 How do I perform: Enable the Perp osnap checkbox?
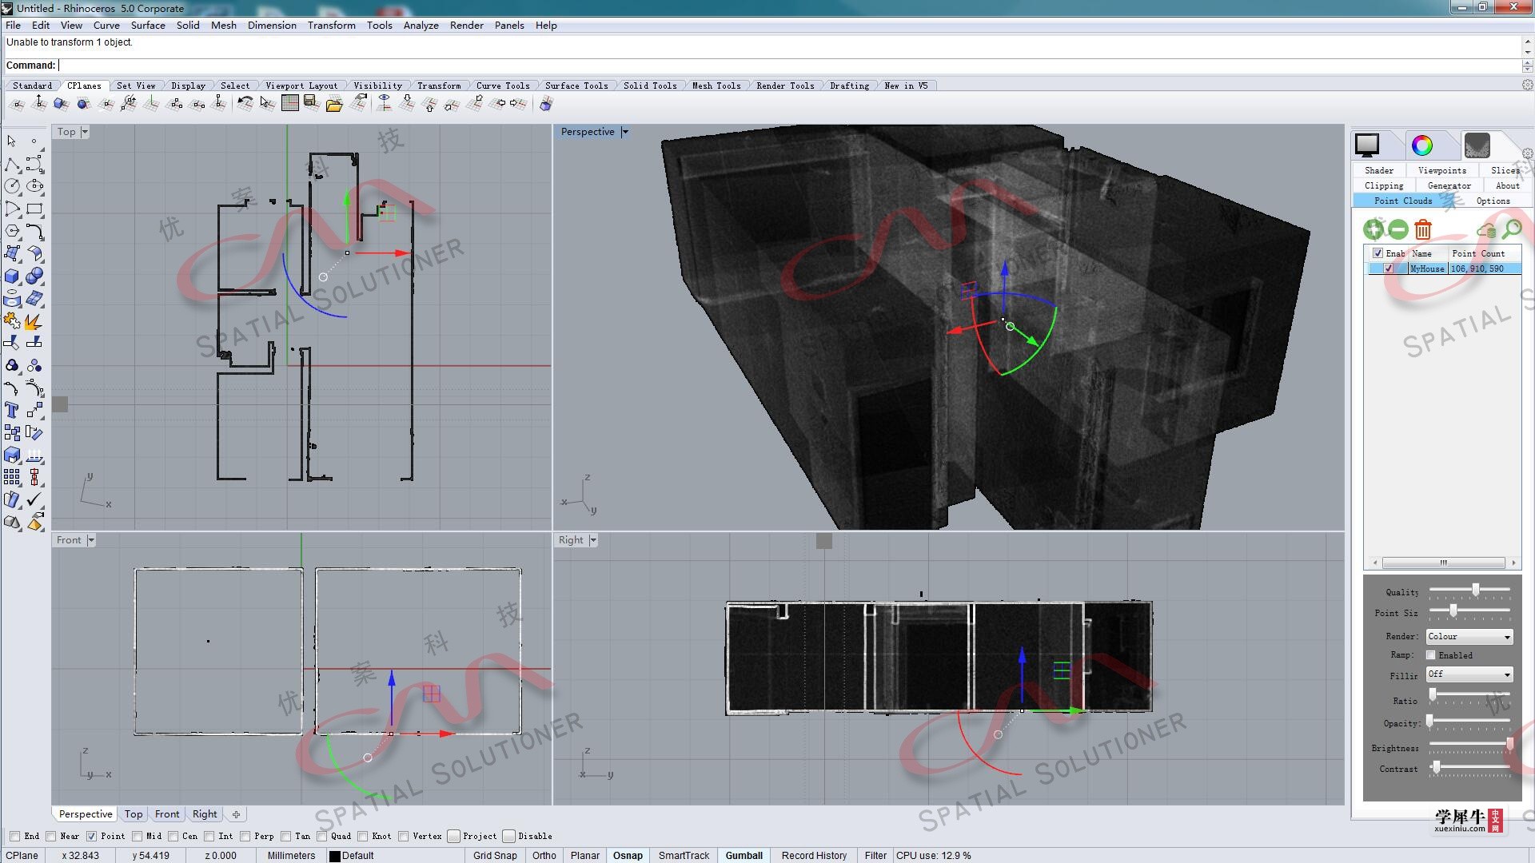(x=245, y=836)
